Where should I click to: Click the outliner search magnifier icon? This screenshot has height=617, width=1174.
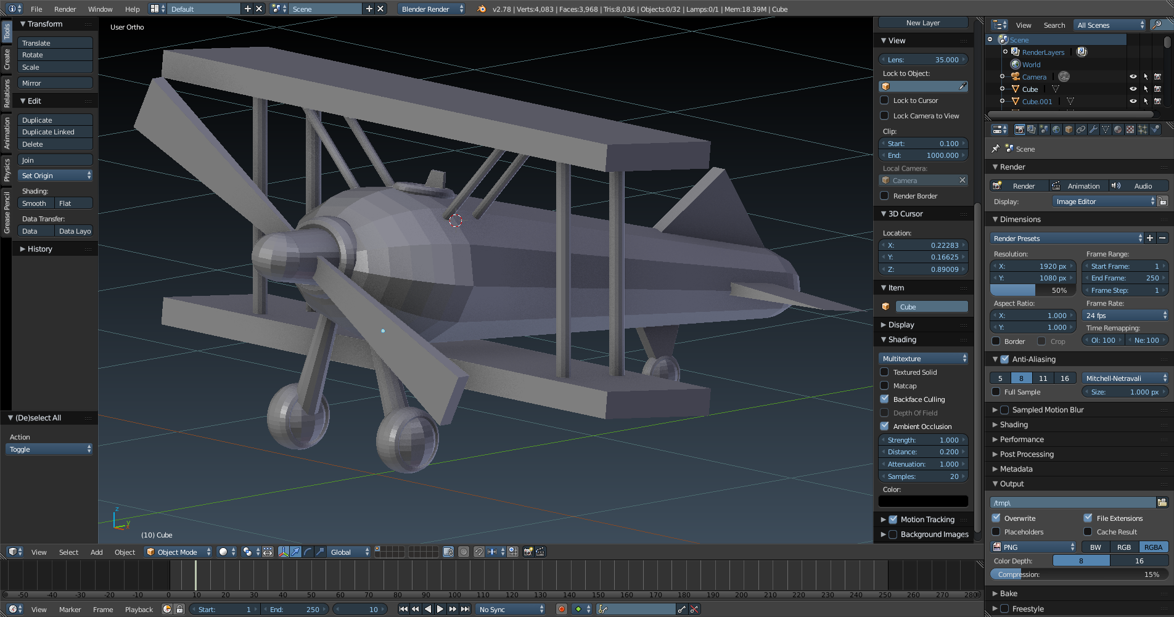click(1157, 25)
